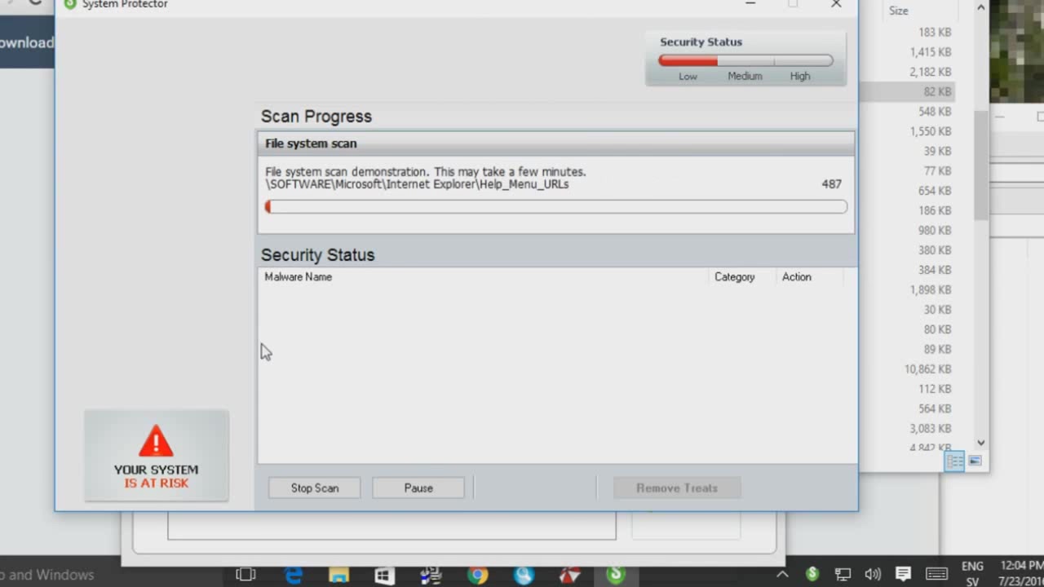Switch Explorer to details view layout
The image size is (1044, 587).
coord(954,461)
